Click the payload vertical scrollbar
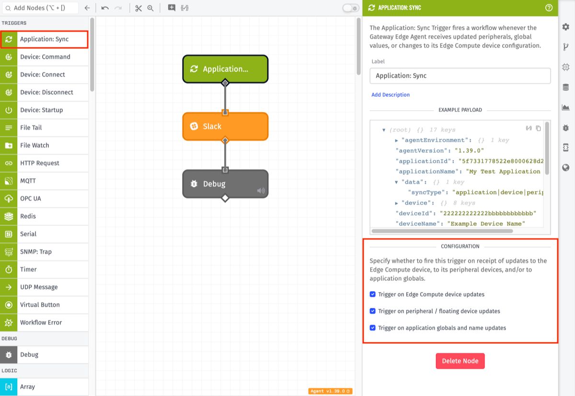575x396 pixels. tap(547, 148)
